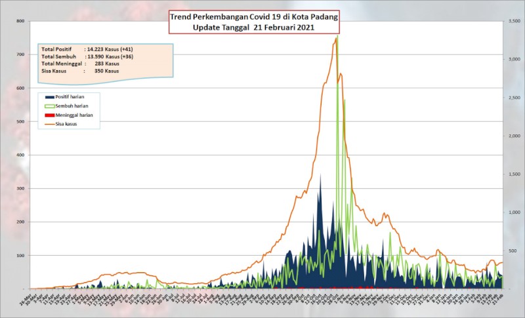The image size is (525, 318).
Task: Click the Meninggal harian legend label
Action: coord(74,115)
